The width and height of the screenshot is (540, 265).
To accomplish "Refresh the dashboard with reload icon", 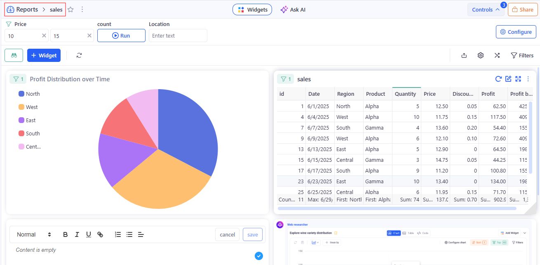I will click(79, 55).
